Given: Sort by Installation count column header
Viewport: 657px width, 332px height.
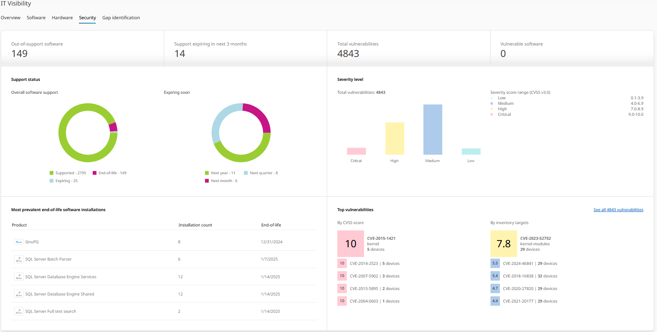Looking at the screenshot, I should (195, 225).
